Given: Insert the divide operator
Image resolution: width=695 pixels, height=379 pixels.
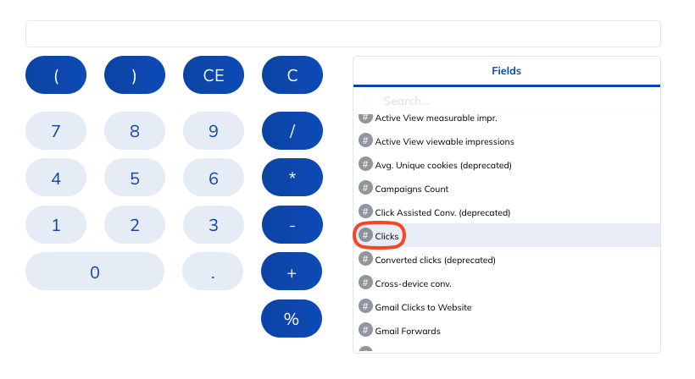Looking at the screenshot, I should pyautogui.click(x=292, y=131).
